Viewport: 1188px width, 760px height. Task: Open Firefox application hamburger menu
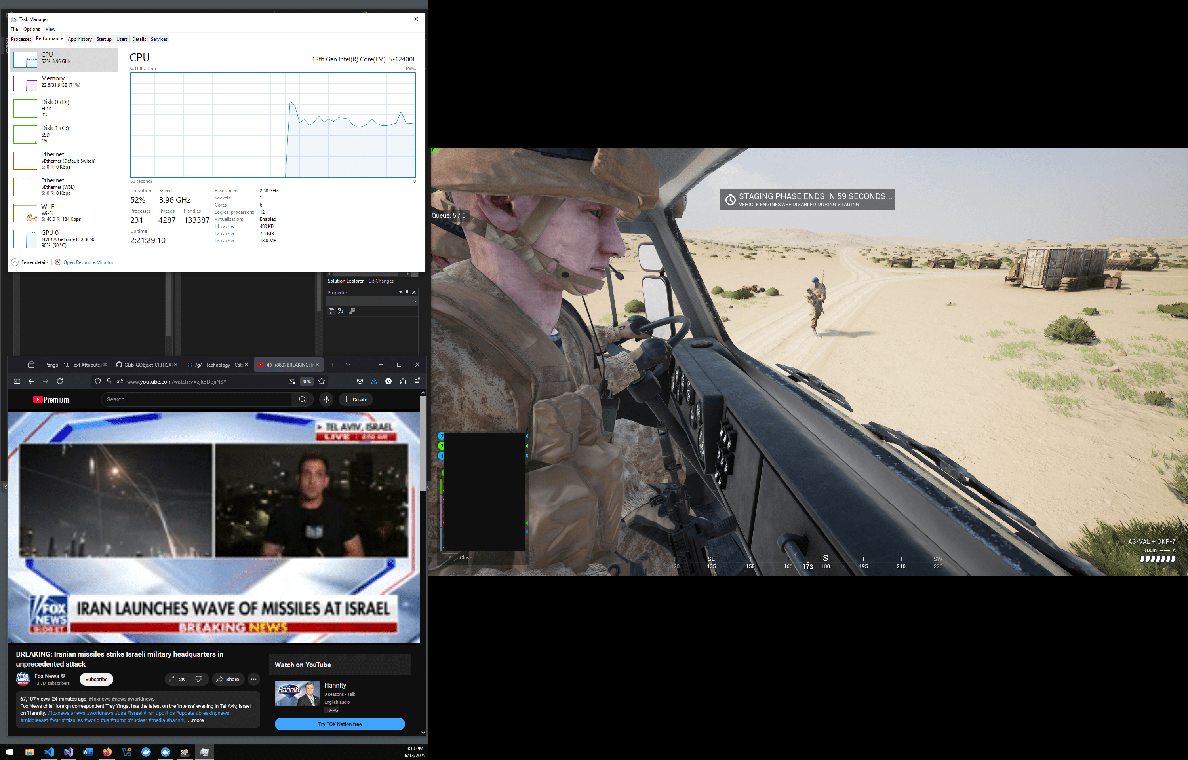click(x=417, y=381)
